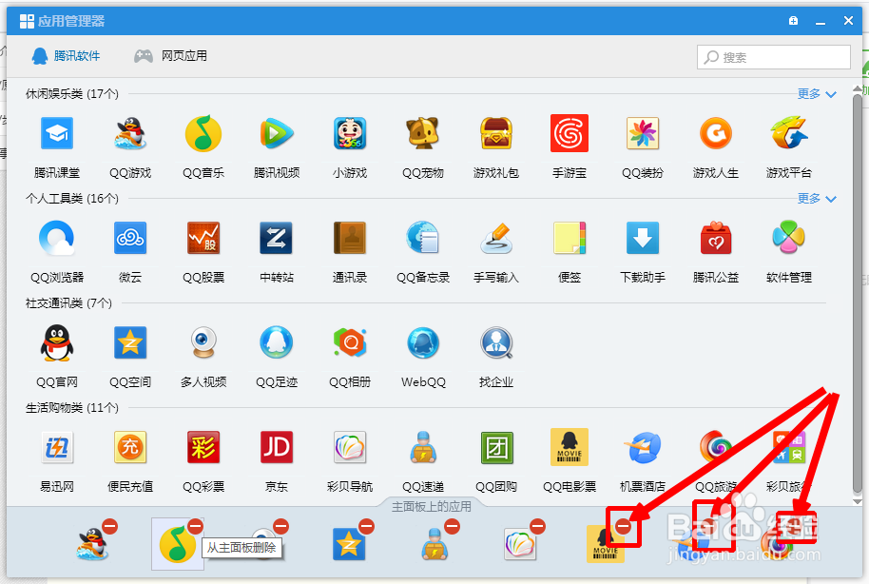Select 彩贝导航 shell icon in main panel bar
This screenshot has height=584, width=869.
pyautogui.click(x=520, y=545)
